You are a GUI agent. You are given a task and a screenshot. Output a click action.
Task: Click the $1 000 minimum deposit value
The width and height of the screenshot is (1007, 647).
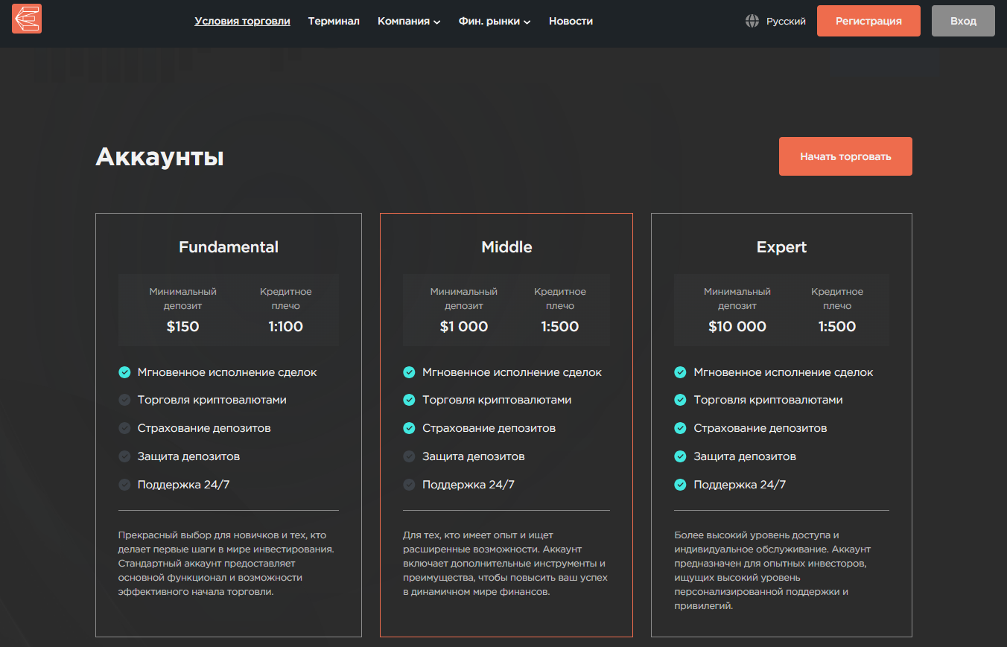point(464,326)
